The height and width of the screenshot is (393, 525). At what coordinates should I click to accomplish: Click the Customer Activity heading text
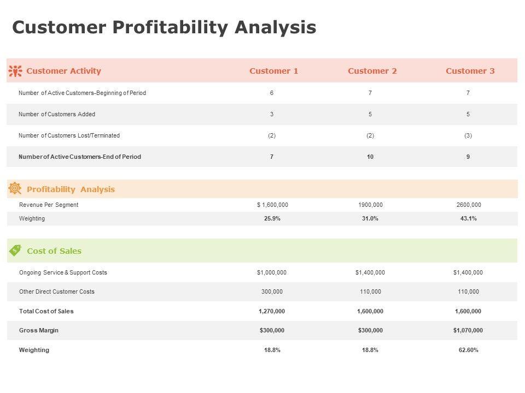tap(63, 71)
